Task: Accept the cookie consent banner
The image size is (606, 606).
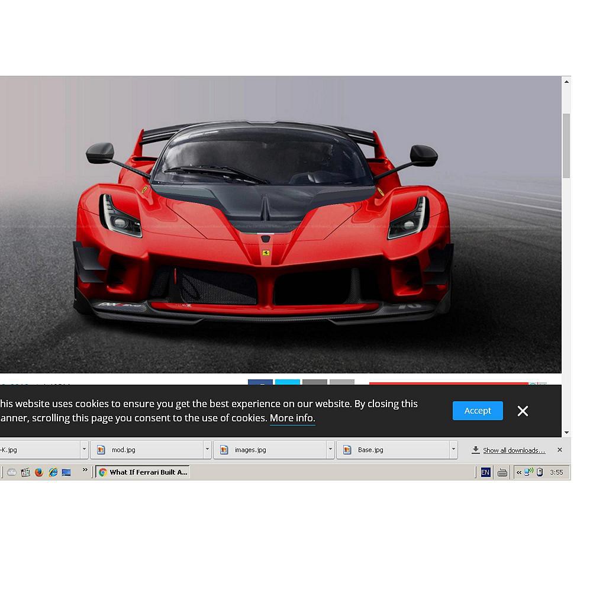Action: point(478,411)
